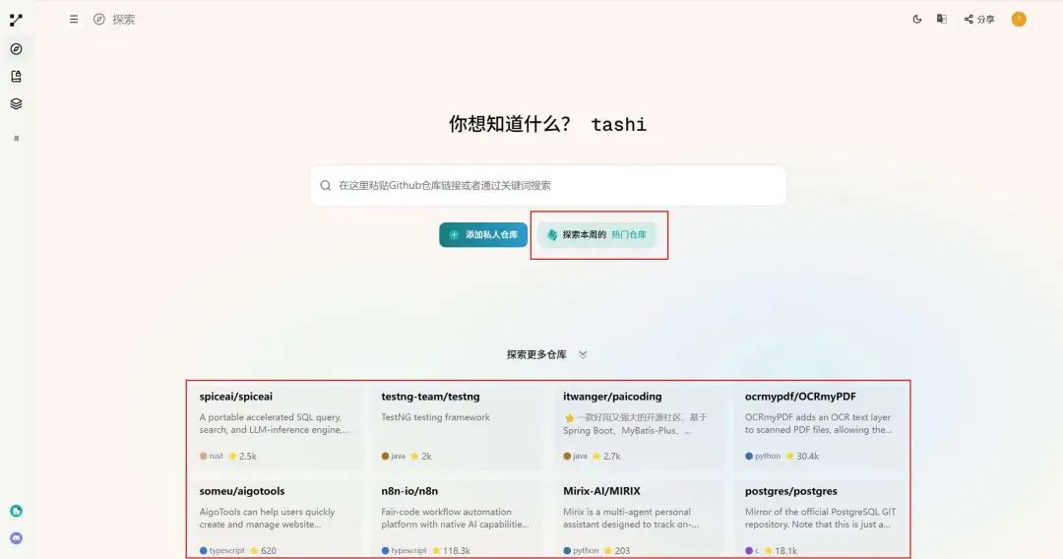Click the magnifier icon in the search box

coord(326,186)
